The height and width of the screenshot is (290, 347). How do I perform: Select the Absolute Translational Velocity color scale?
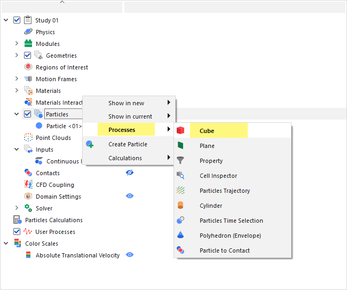tap(77, 255)
